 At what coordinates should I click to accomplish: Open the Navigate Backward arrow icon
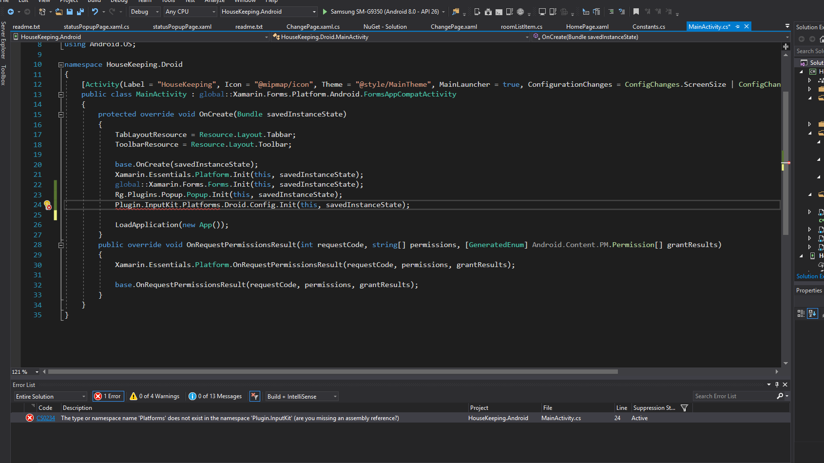(x=11, y=12)
